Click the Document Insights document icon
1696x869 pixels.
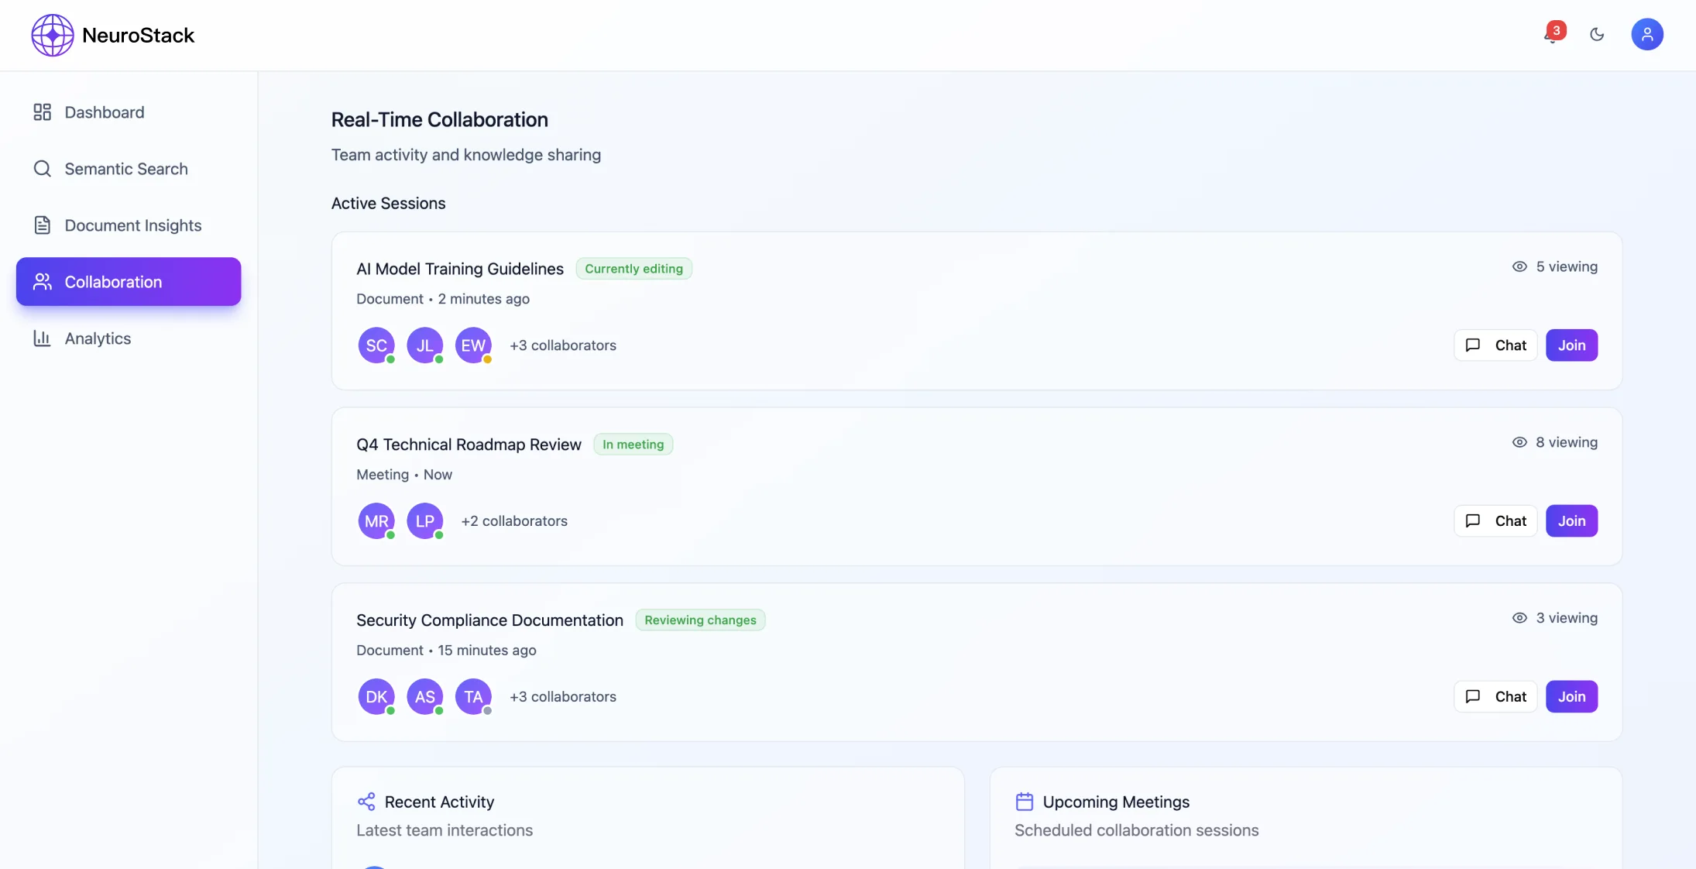click(43, 225)
